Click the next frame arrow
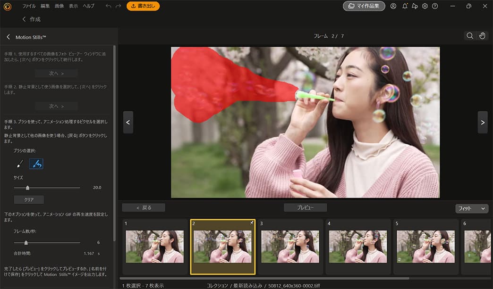The height and width of the screenshot is (289, 493). coord(483,122)
